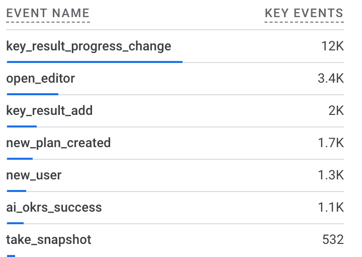Click the 532 take_snapshot count
Viewport: 362px width, 257px height.
333,240
